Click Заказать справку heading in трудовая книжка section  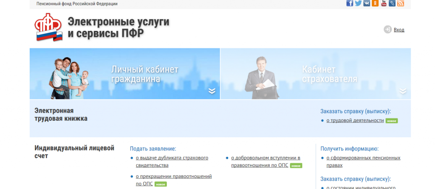[x=356, y=111]
